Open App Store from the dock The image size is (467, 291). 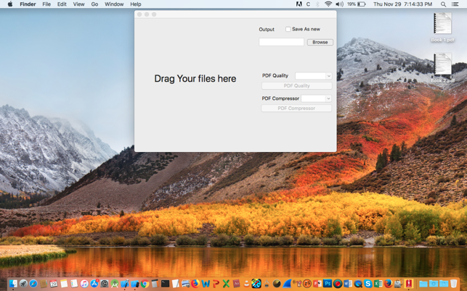(94, 284)
